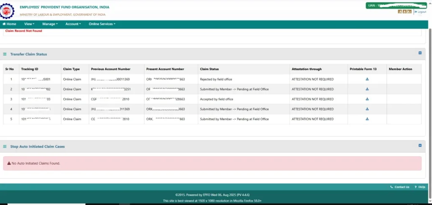Screen dimensions: 432x205
Task: Click row 3 previous account ending 2810
Action: [x=110, y=99]
